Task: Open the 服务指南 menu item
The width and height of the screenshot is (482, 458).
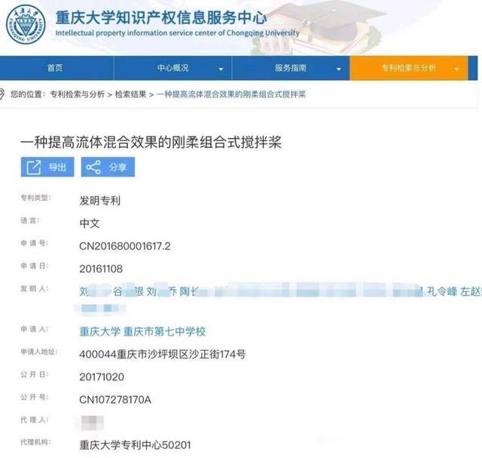Action: point(291,68)
